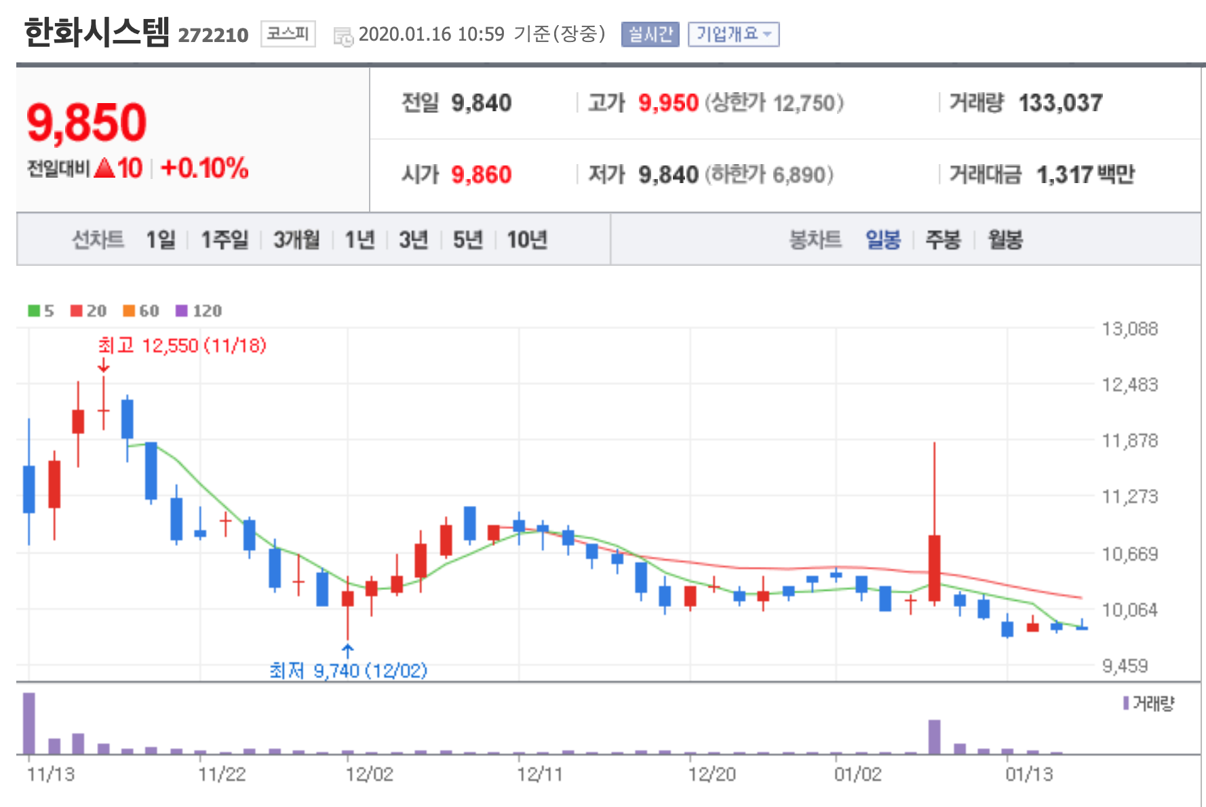
Task: Click the current price 9,850
Action: coord(86,123)
